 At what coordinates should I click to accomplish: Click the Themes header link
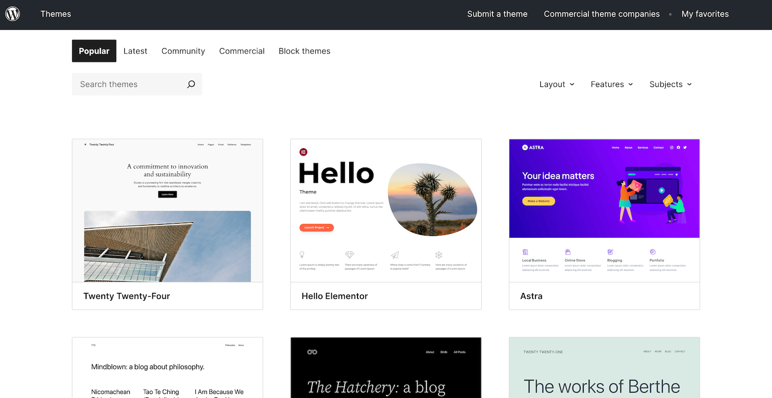click(56, 14)
